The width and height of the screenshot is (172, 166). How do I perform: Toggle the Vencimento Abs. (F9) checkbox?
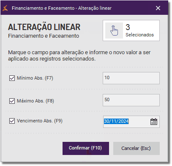pos(12,121)
